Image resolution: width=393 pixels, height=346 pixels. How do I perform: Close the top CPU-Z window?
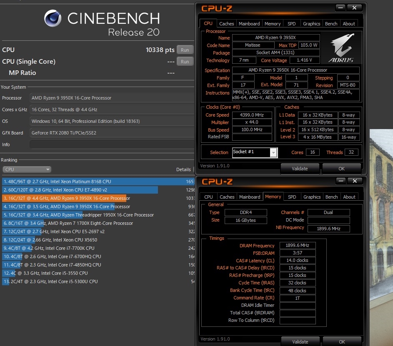[354, 8]
